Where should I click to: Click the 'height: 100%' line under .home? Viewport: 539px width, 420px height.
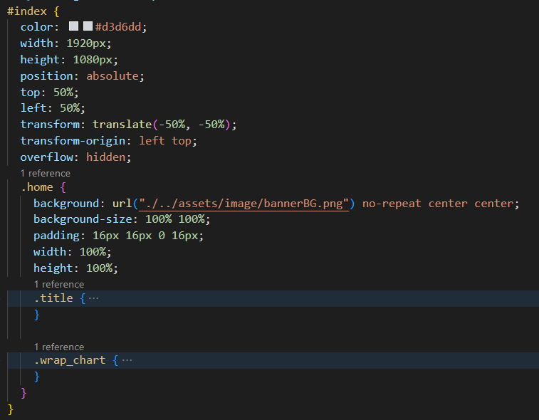coord(75,268)
